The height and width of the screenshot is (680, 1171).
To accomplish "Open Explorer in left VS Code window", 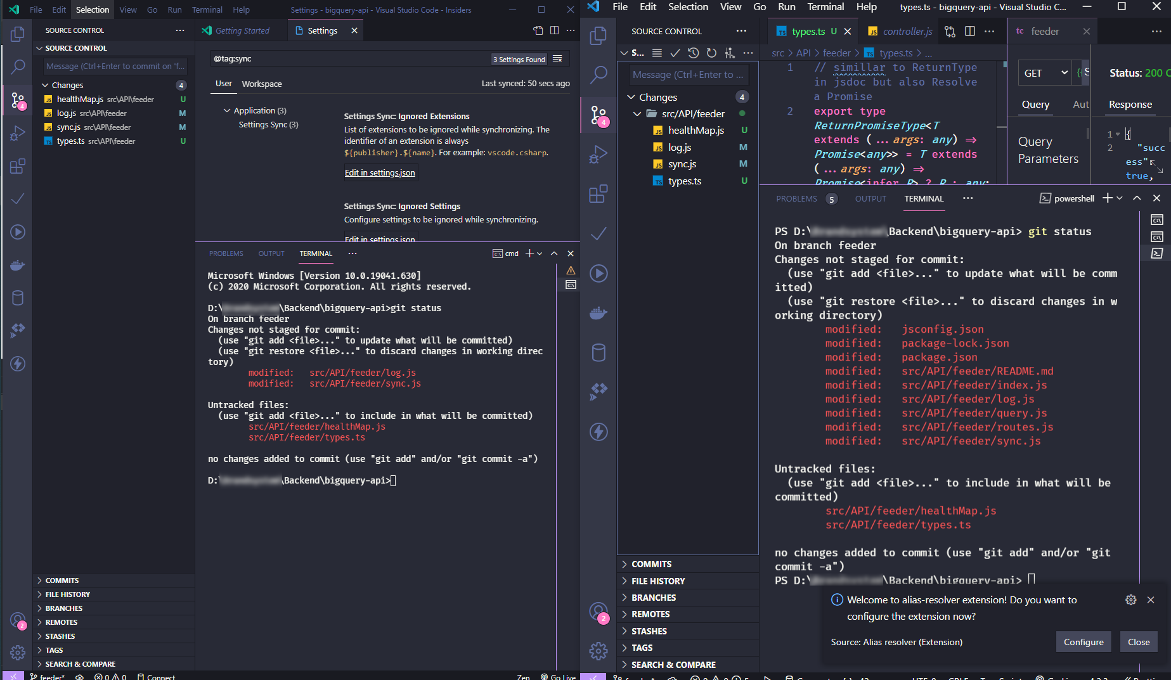I will 18,34.
